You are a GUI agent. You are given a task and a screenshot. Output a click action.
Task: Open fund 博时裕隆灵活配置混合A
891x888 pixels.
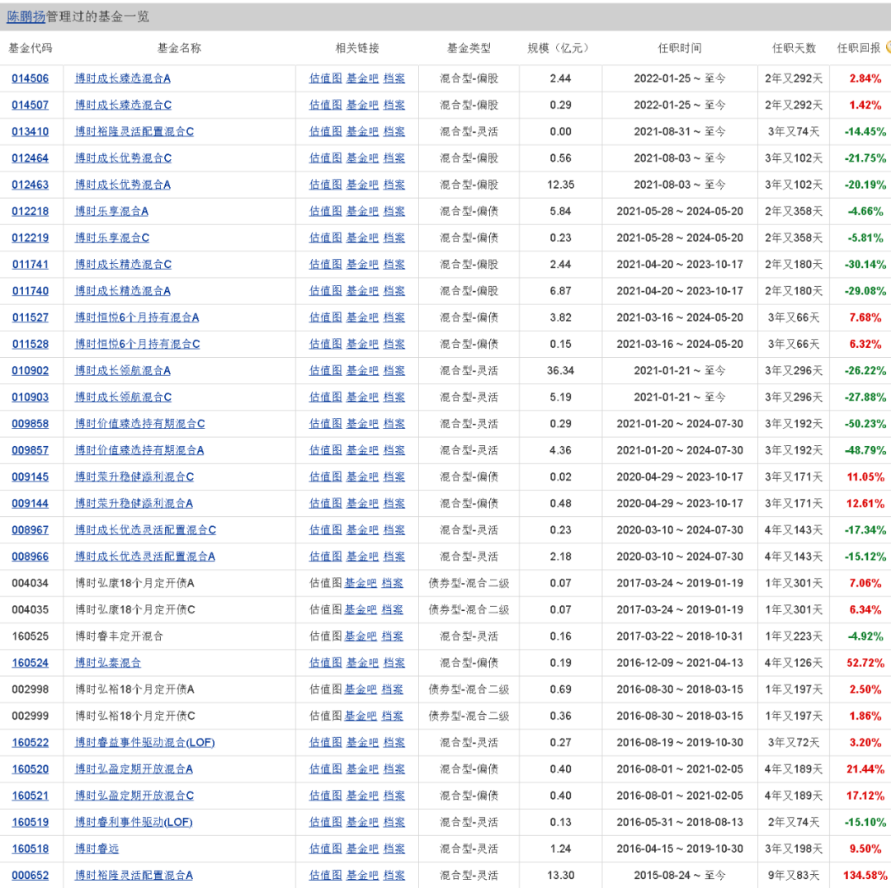click(134, 876)
